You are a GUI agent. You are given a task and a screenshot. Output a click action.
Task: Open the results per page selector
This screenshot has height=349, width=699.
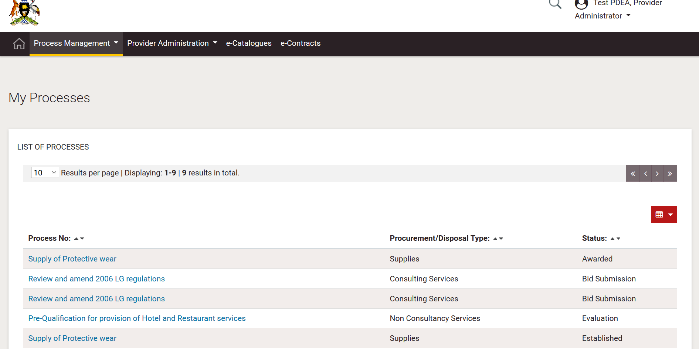(45, 173)
